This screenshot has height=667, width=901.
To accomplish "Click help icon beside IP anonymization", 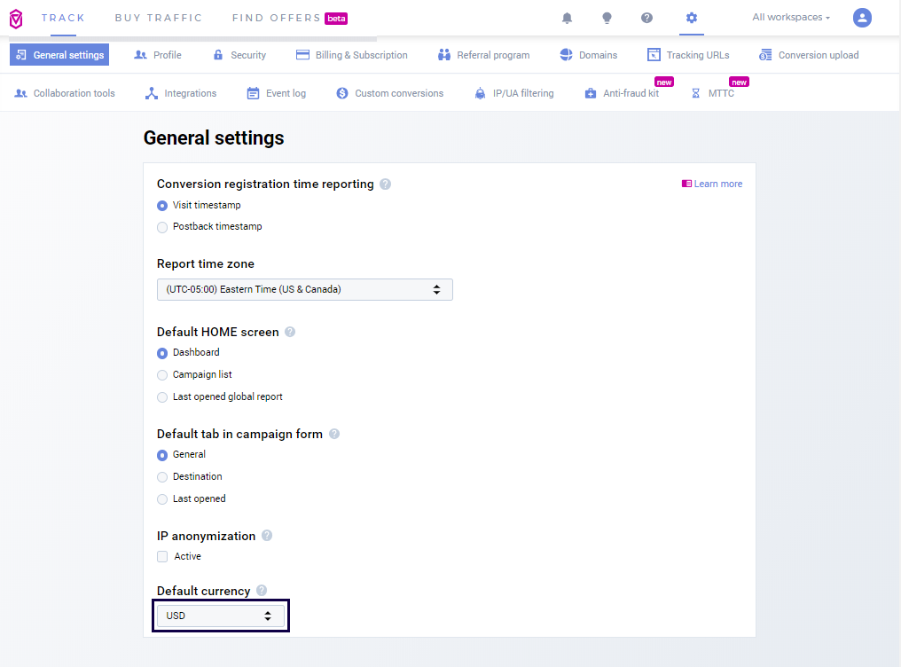I will [267, 536].
